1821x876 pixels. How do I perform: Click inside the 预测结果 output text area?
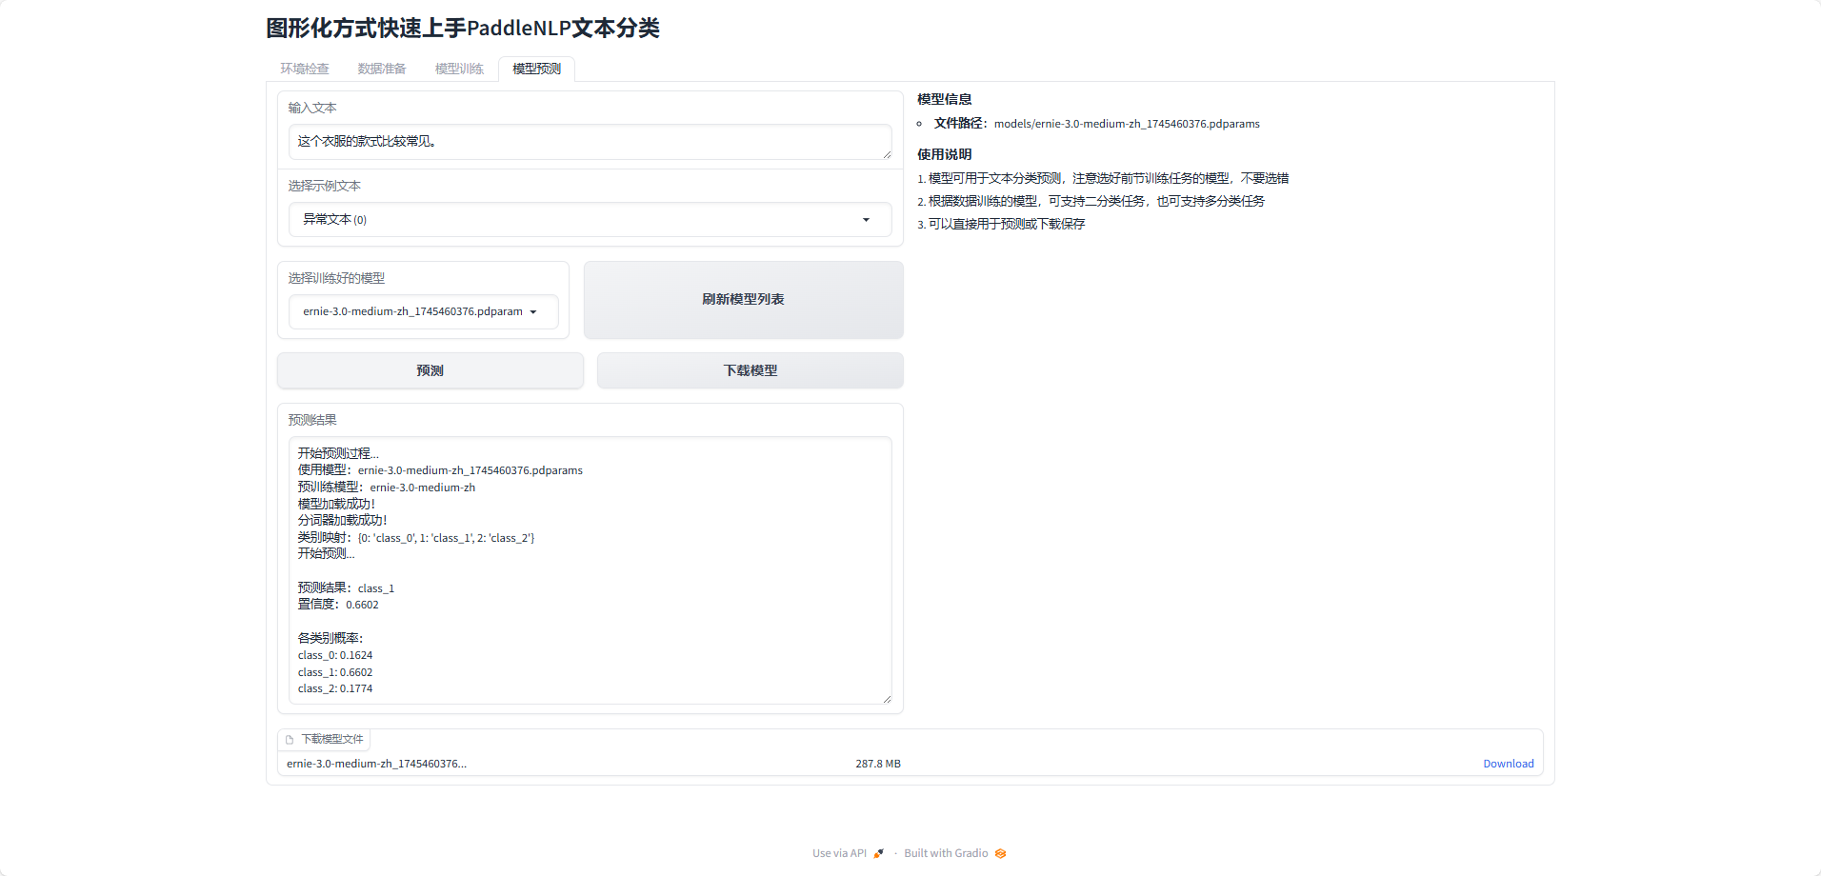[x=590, y=571]
